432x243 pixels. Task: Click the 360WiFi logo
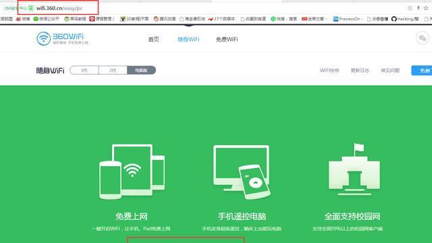point(62,38)
